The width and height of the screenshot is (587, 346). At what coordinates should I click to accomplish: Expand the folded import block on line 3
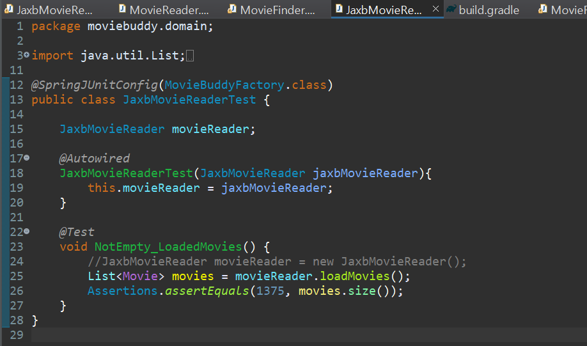(x=27, y=55)
